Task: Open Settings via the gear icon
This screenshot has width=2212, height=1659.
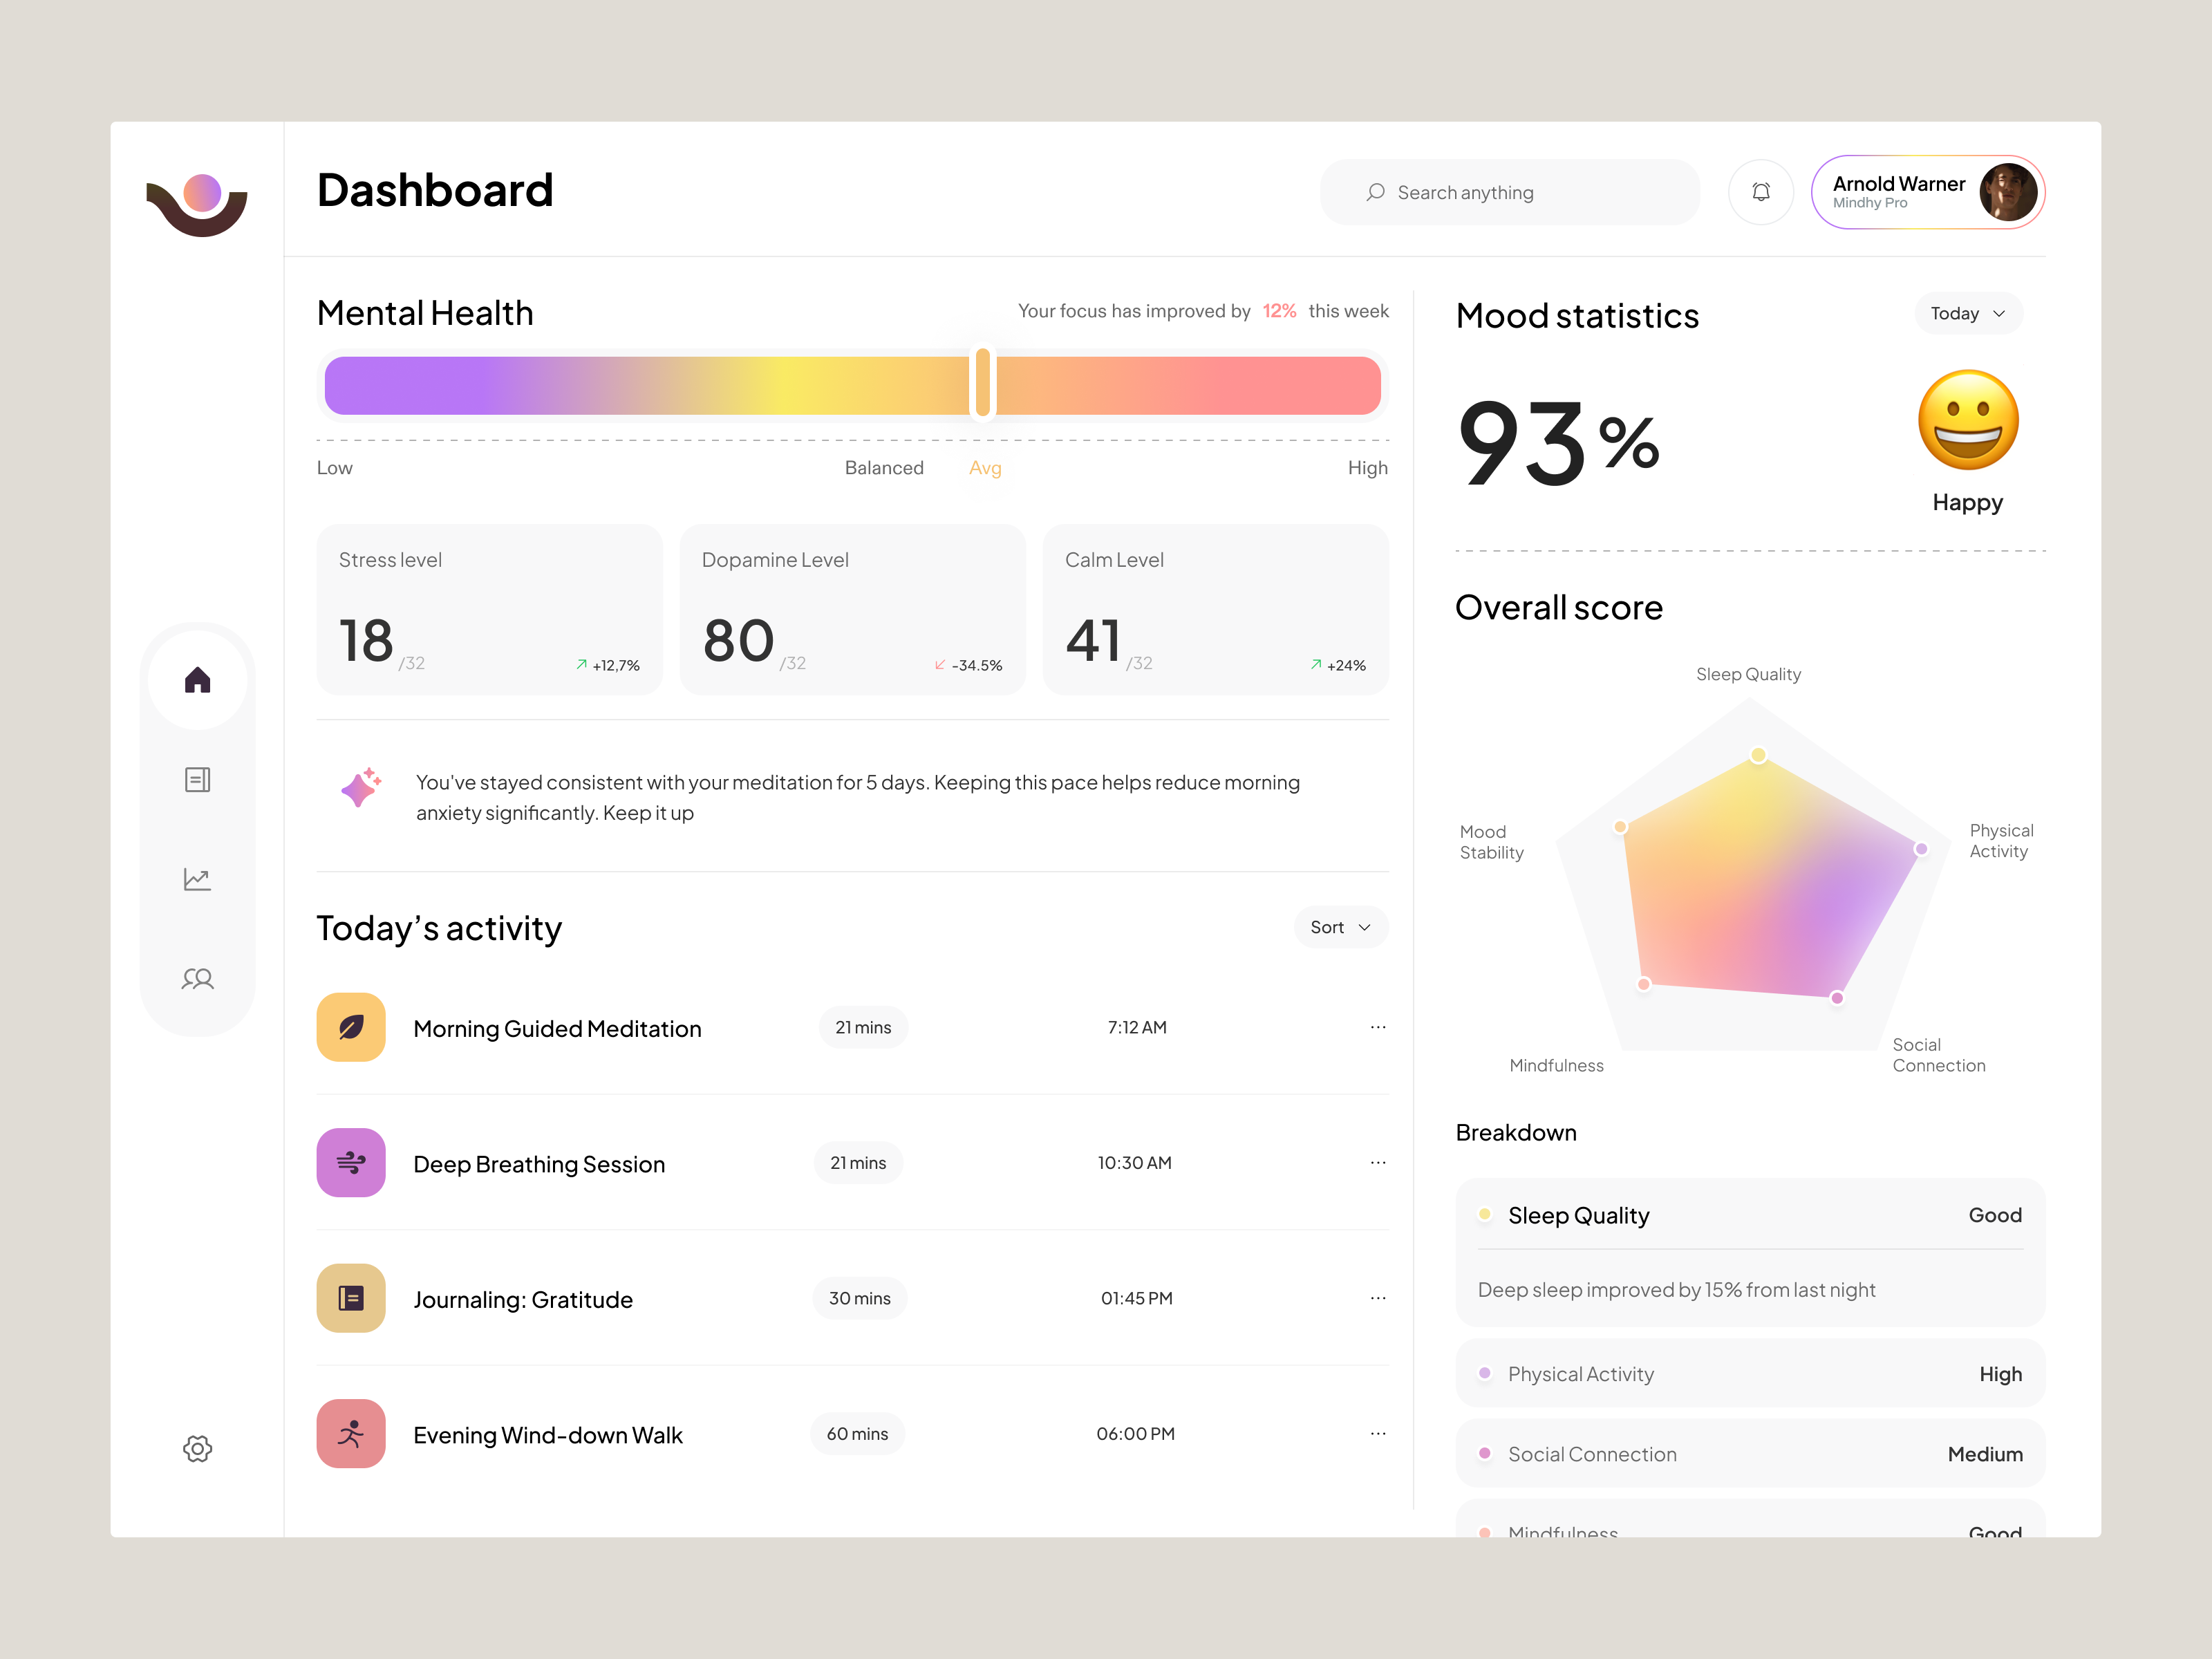Action: tap(197, 1448)
